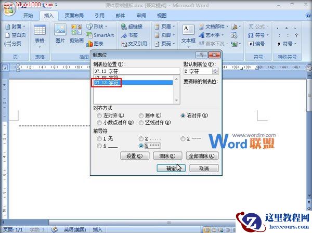Open the Header (页眉) dropdown

coord(165,27)
